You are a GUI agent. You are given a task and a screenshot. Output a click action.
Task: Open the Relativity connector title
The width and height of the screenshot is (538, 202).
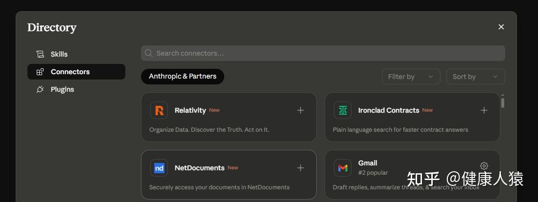point(190,110)
